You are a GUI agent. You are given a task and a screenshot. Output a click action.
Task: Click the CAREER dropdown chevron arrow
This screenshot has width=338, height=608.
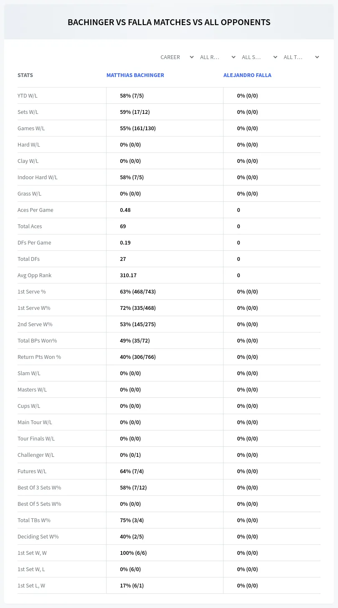192,57
